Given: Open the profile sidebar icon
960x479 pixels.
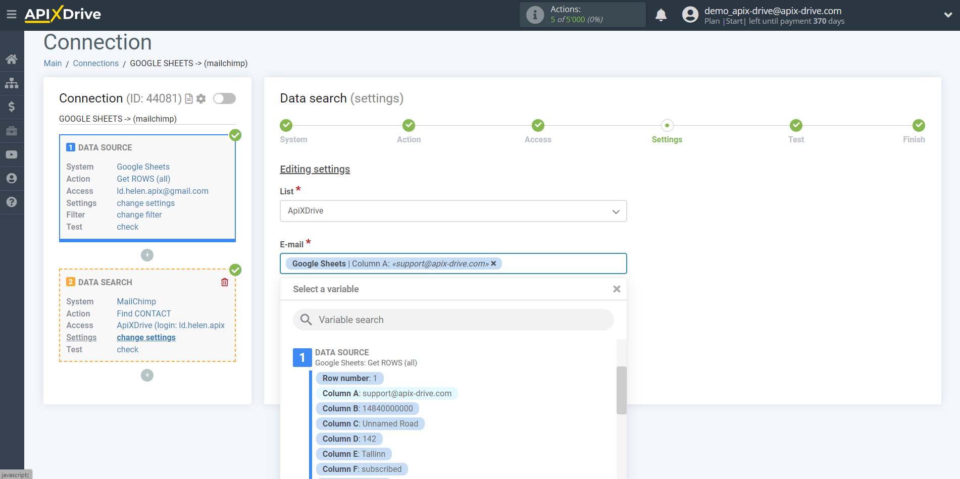Looking at the screenshot, I should click(x=12, y=178).
